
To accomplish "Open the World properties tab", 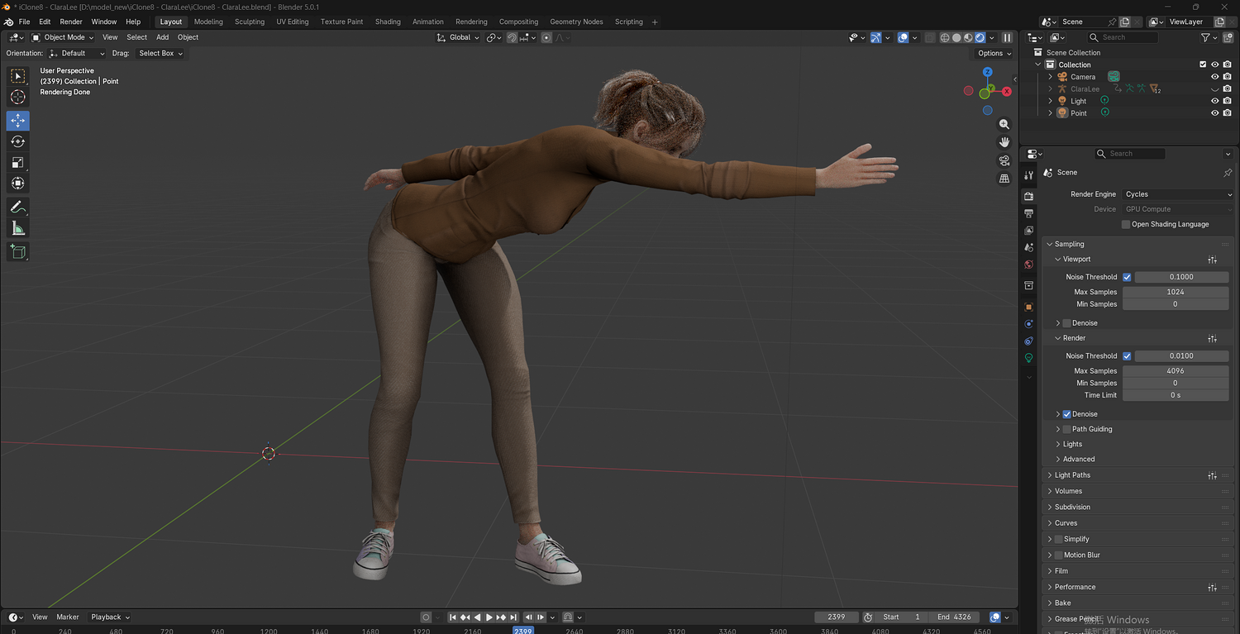I will tap(1029, 265).
